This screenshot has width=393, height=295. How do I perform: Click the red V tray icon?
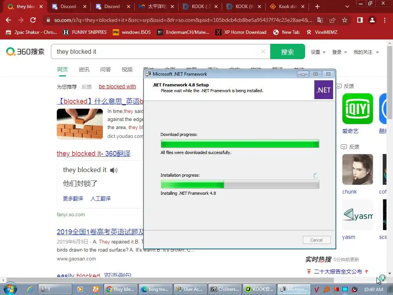pyautogui.click(x=317, y=290)
